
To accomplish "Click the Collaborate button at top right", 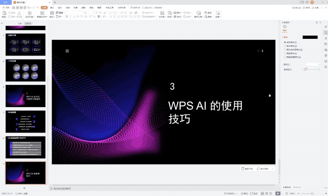I will (x=306, y=8).
